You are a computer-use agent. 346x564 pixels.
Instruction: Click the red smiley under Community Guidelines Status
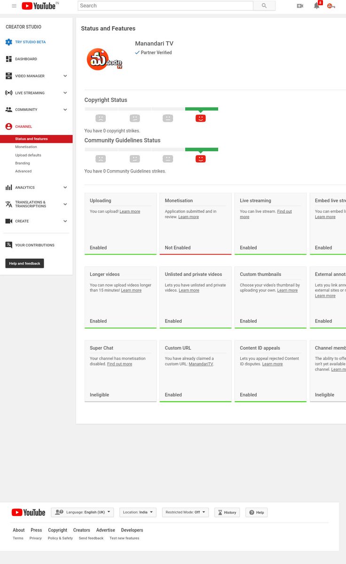pyautogui.click(x=201, y=158)
